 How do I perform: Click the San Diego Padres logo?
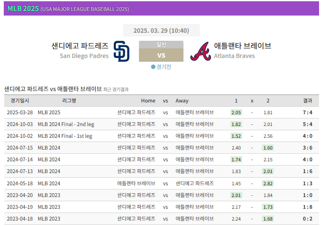[x=121, y=51]
